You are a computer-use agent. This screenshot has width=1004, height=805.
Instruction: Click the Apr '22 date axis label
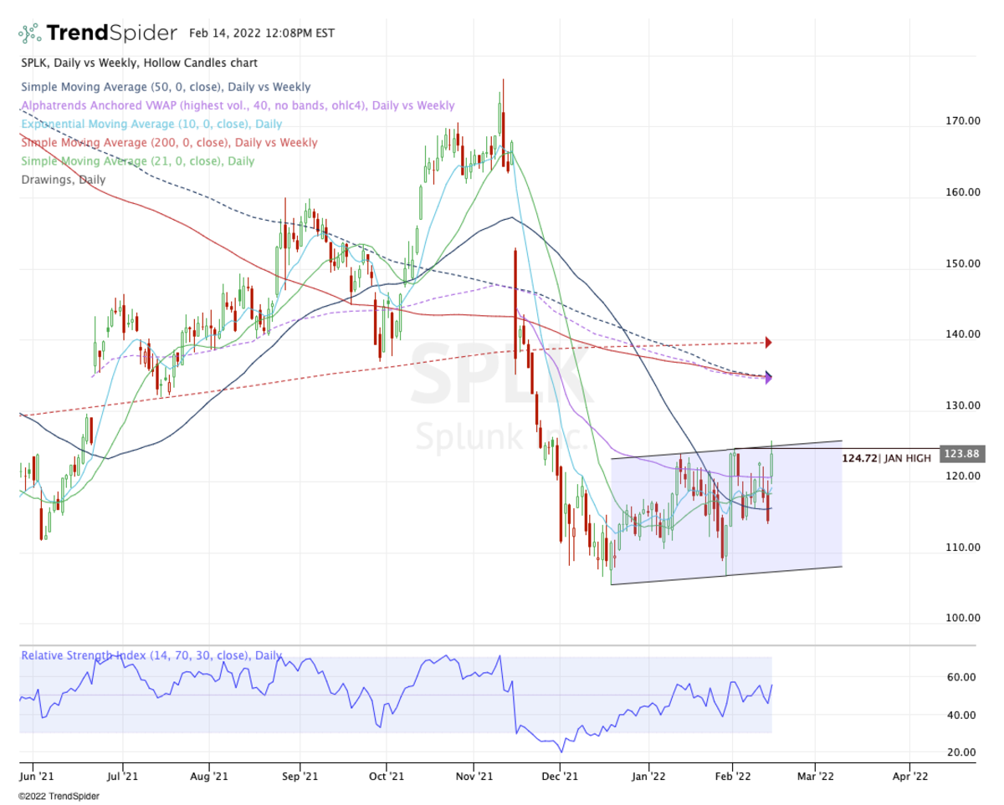pos(909,776)
